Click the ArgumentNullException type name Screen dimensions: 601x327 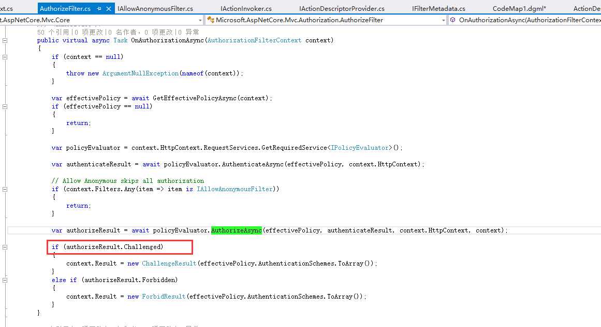point(140,73)
